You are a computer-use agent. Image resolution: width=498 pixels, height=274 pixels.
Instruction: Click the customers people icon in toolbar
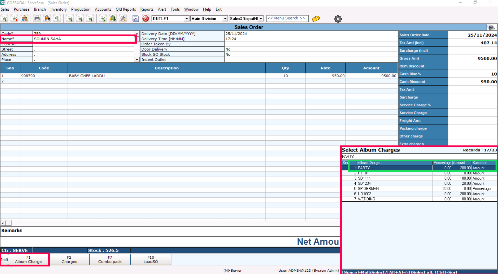(x=25, y=18)
